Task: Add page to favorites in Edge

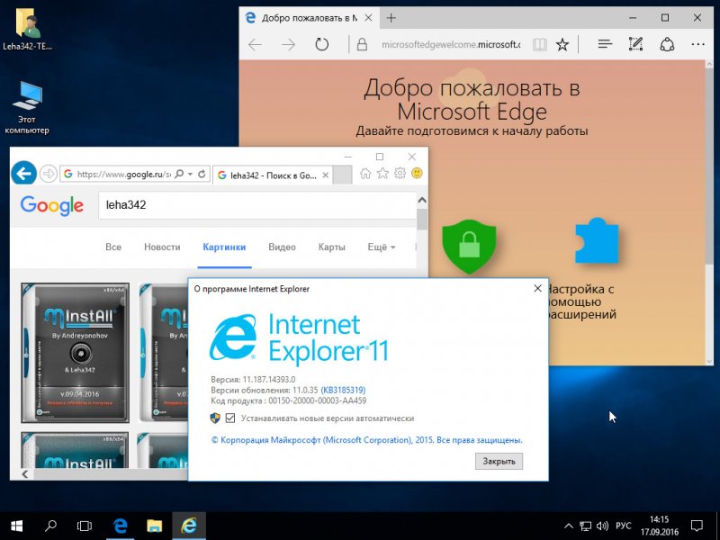Action: tap(562, 44)
